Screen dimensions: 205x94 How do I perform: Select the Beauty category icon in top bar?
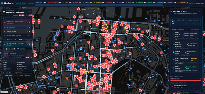pyautogui.click(x=73, y=2)
